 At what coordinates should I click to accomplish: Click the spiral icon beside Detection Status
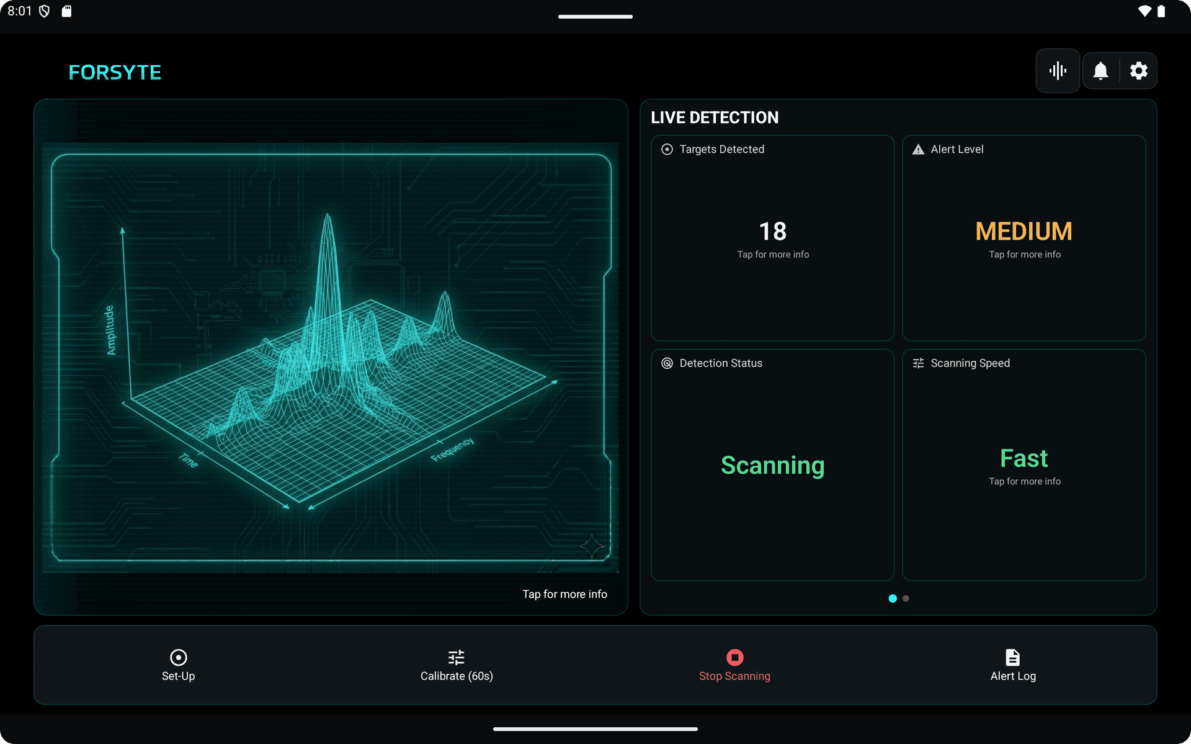point(666,363)
